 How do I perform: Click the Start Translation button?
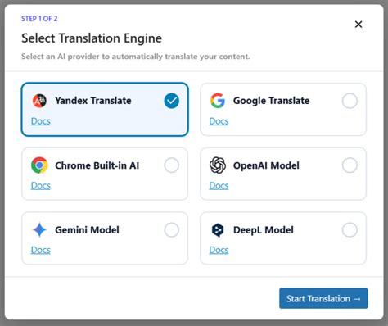323,298
